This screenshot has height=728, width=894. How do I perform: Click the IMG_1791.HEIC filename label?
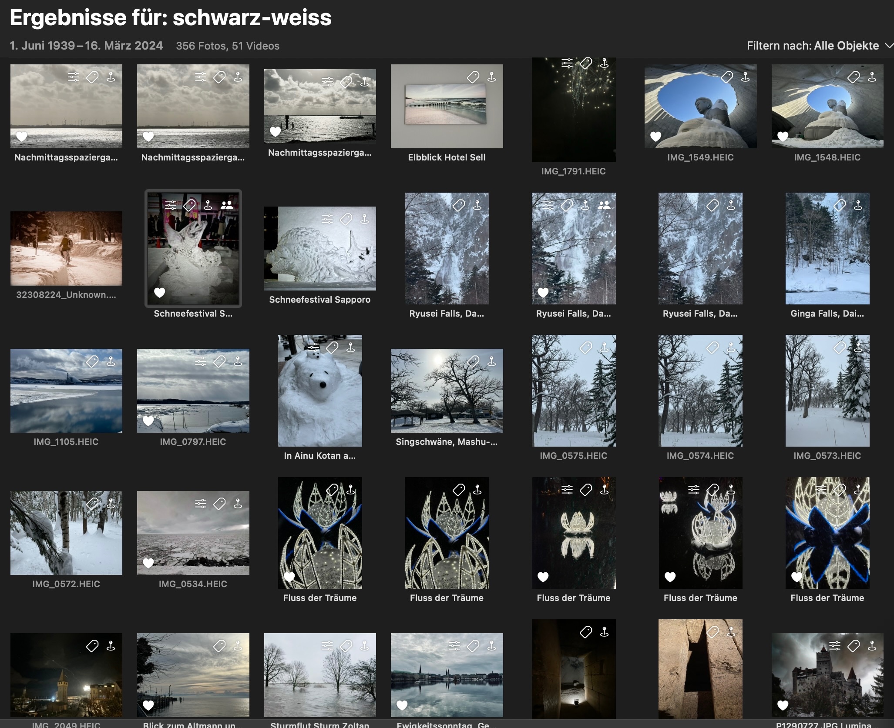click(x=573, y=171)
